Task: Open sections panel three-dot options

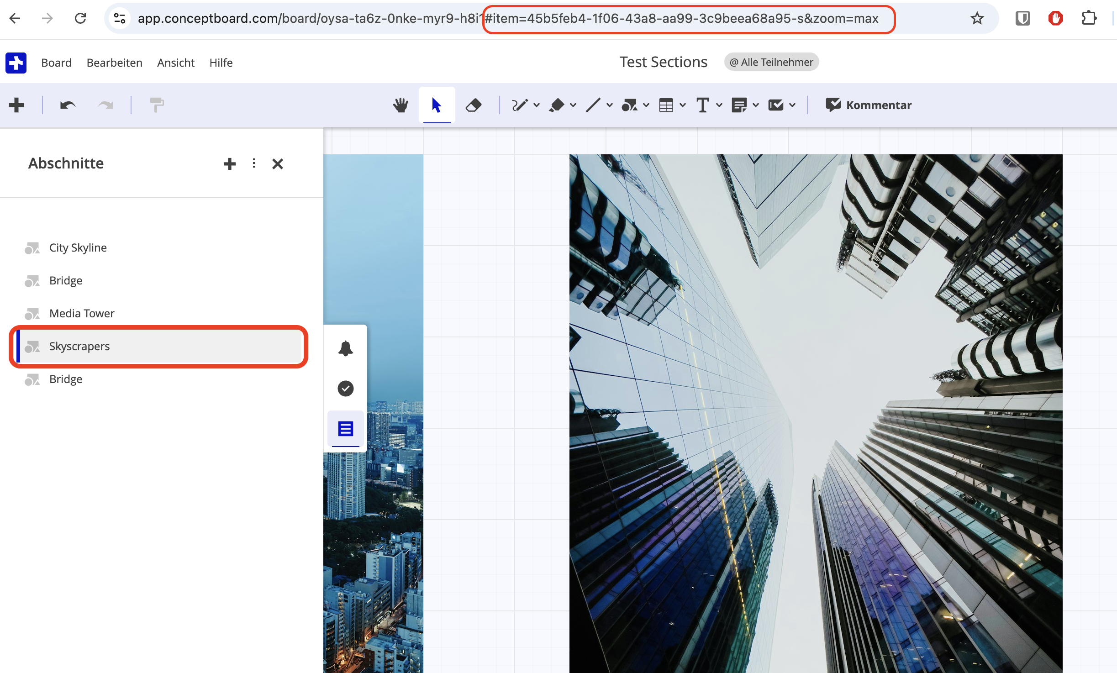Action: (x=254, y=163)
